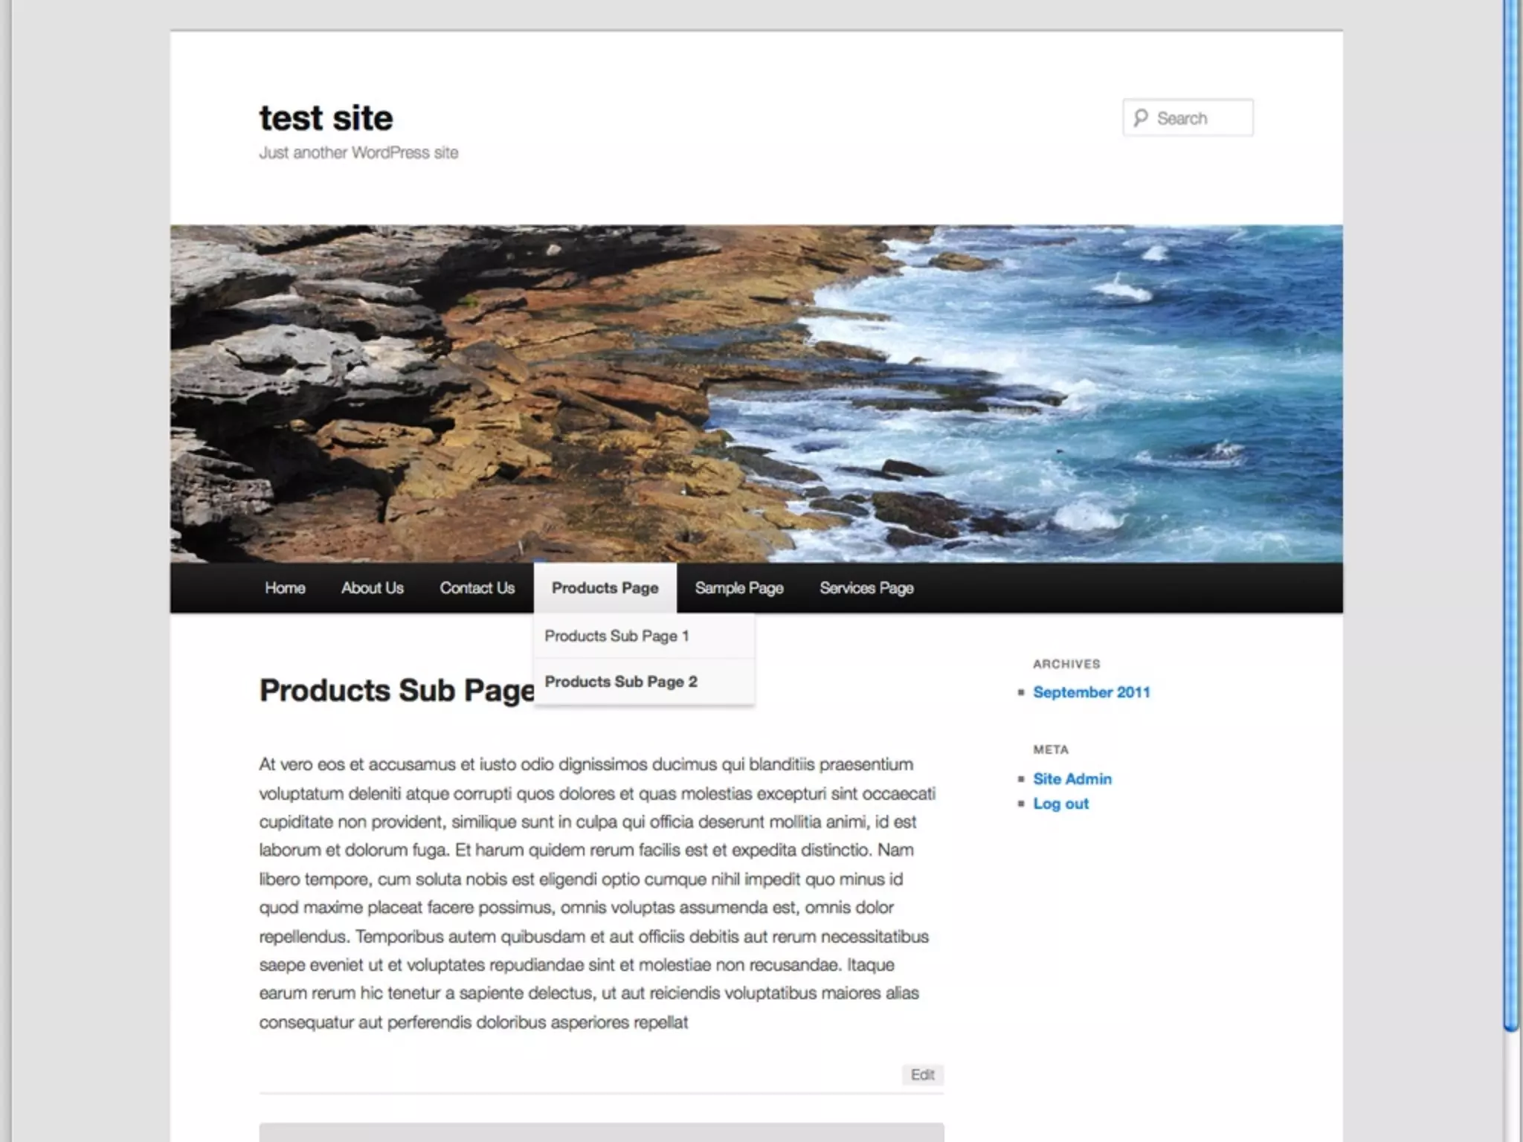Click the Log out link
1523x1142 pixels.
1060,804
